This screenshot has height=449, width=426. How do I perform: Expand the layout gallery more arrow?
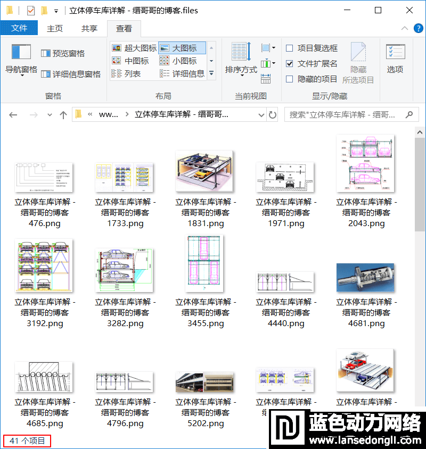pyautogui.click(x=211, y=73)
